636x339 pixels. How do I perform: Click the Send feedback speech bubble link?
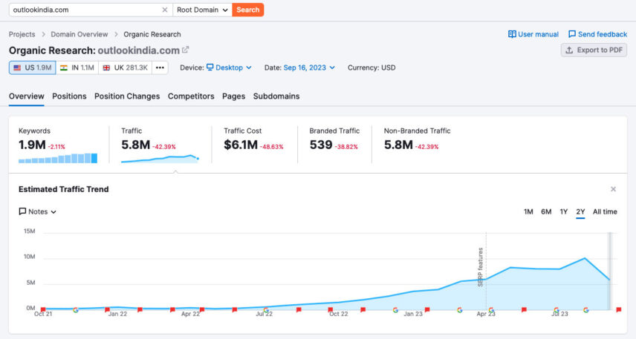(597, 34)
